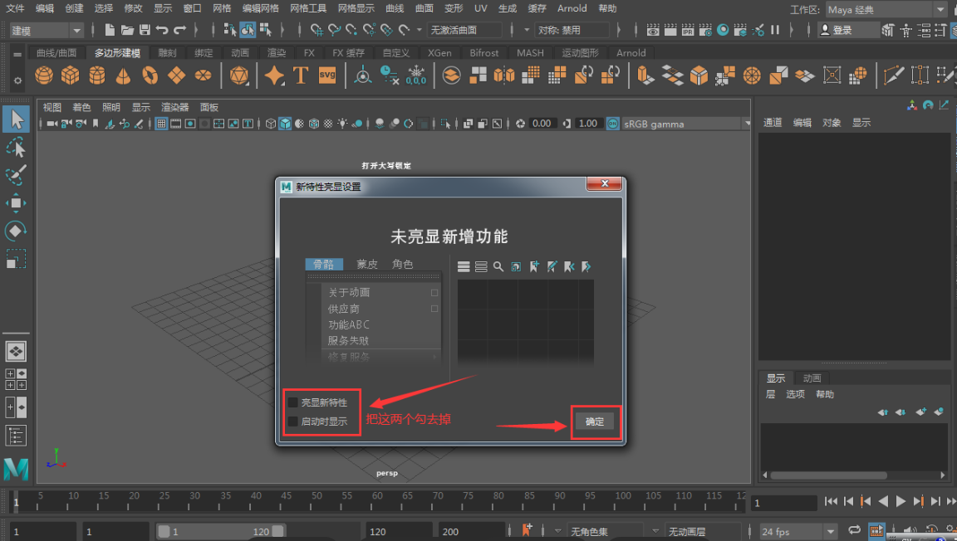Switch to the XGen shelf tab

tap(439, 53)
